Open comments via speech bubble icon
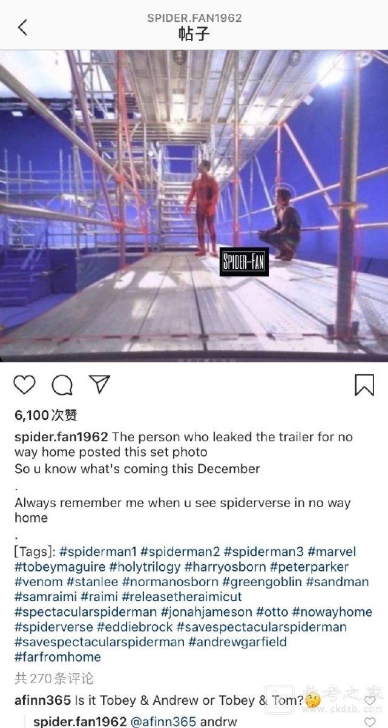Viewport: 388px width, 728px height. coord(62,385)
